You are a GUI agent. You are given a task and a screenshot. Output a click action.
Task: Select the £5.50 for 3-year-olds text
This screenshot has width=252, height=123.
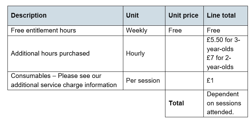[x=223, y=44]
